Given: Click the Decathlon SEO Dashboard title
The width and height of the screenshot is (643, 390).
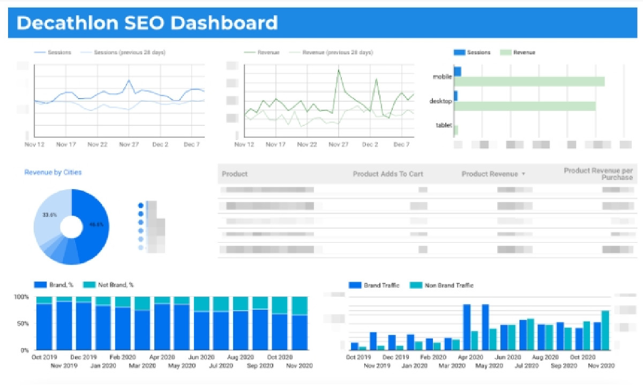Looking at the screenshot, I should 147,23.
